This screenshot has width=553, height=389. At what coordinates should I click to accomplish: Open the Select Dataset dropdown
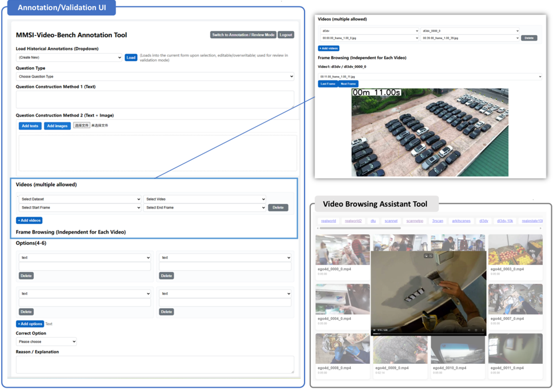coord(80,199)
